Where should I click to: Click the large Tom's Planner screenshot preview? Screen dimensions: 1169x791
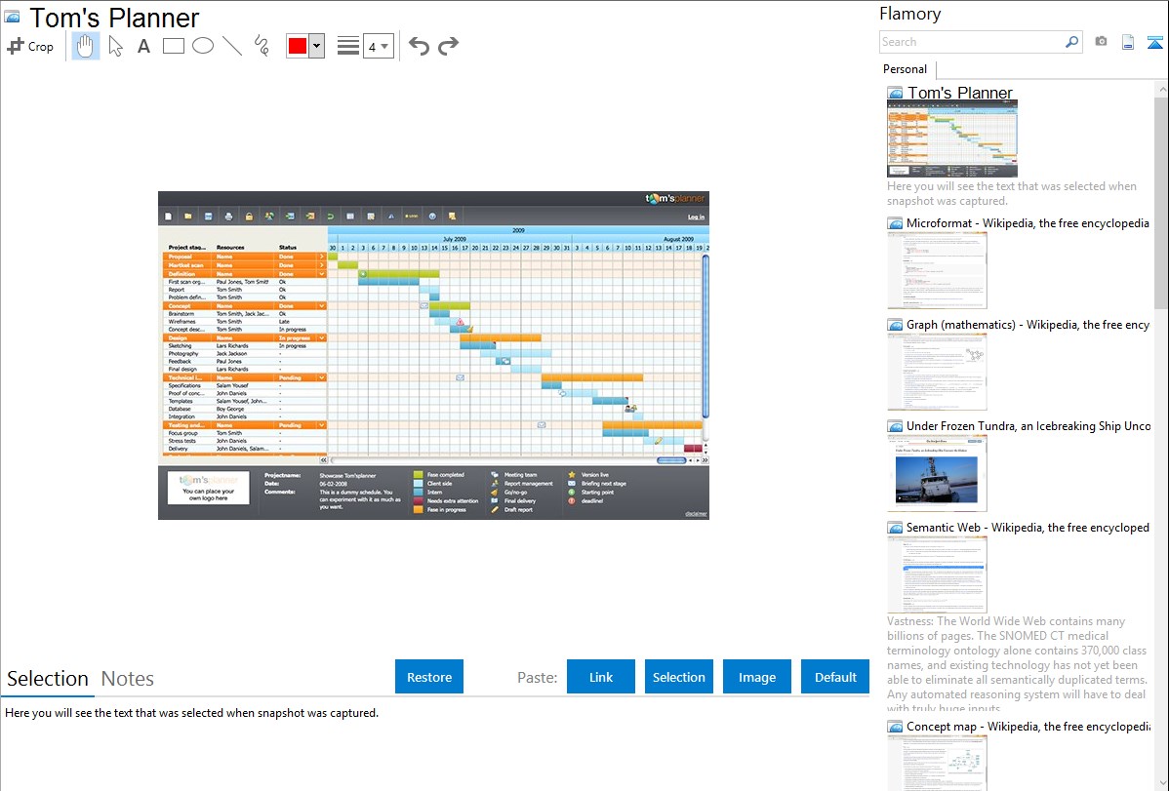pyautogui.click(x=433, y=356)
